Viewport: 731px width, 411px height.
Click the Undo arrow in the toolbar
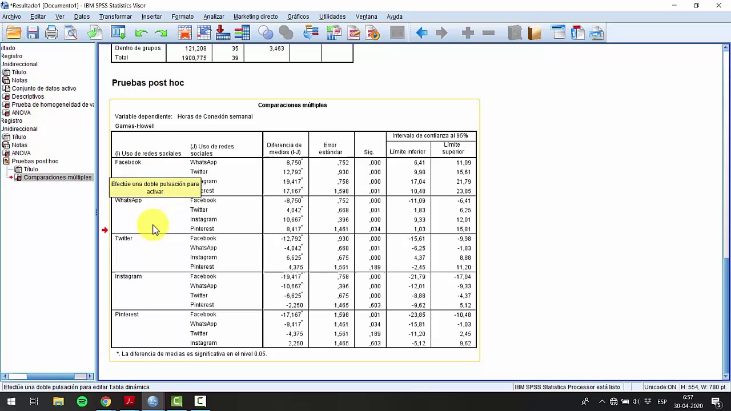141,33
